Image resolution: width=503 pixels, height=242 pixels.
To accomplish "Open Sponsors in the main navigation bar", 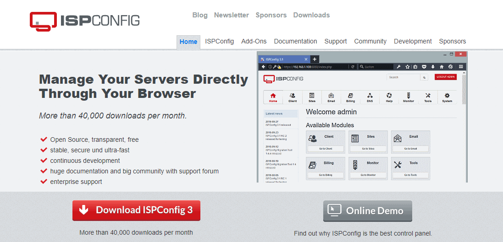I will 452,41.
